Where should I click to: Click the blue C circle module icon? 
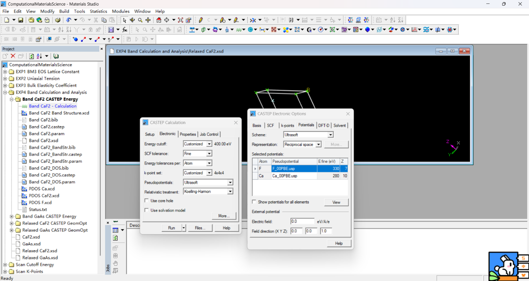(250, 30)
